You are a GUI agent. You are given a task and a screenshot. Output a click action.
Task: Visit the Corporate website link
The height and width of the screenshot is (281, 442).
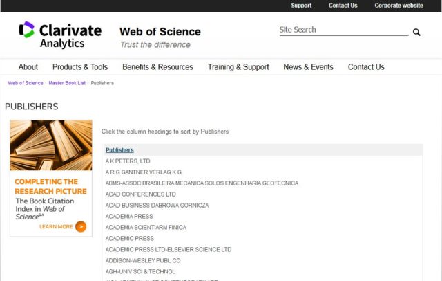[x=398, y=6]
